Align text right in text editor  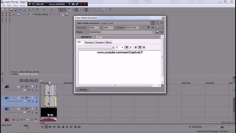click(144, 47)
